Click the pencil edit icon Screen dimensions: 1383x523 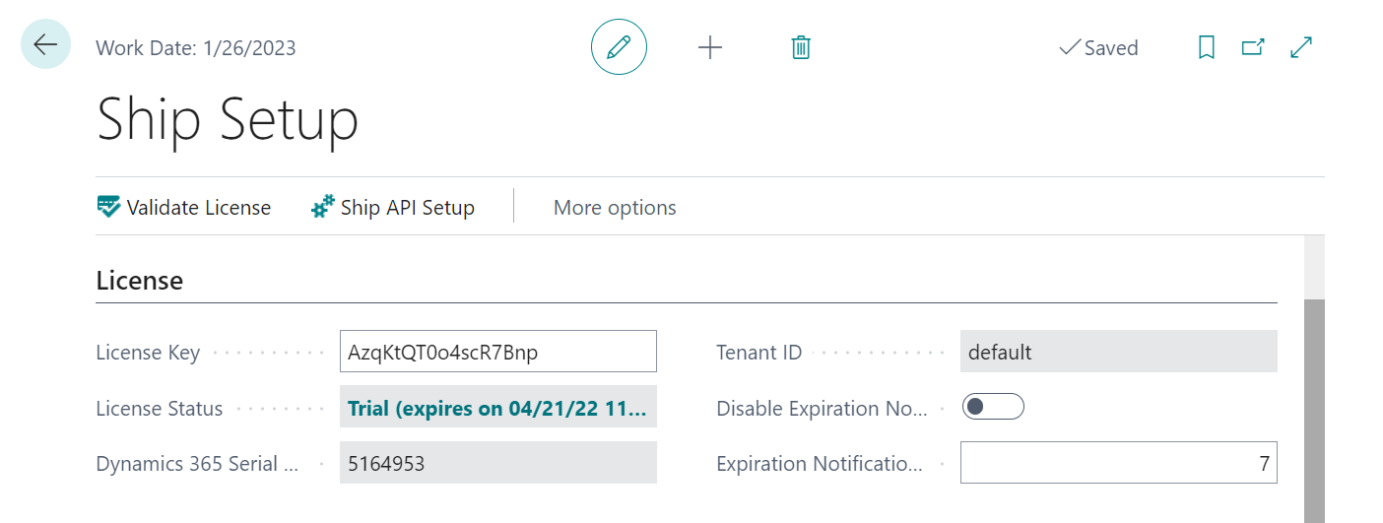coord(619,47)
